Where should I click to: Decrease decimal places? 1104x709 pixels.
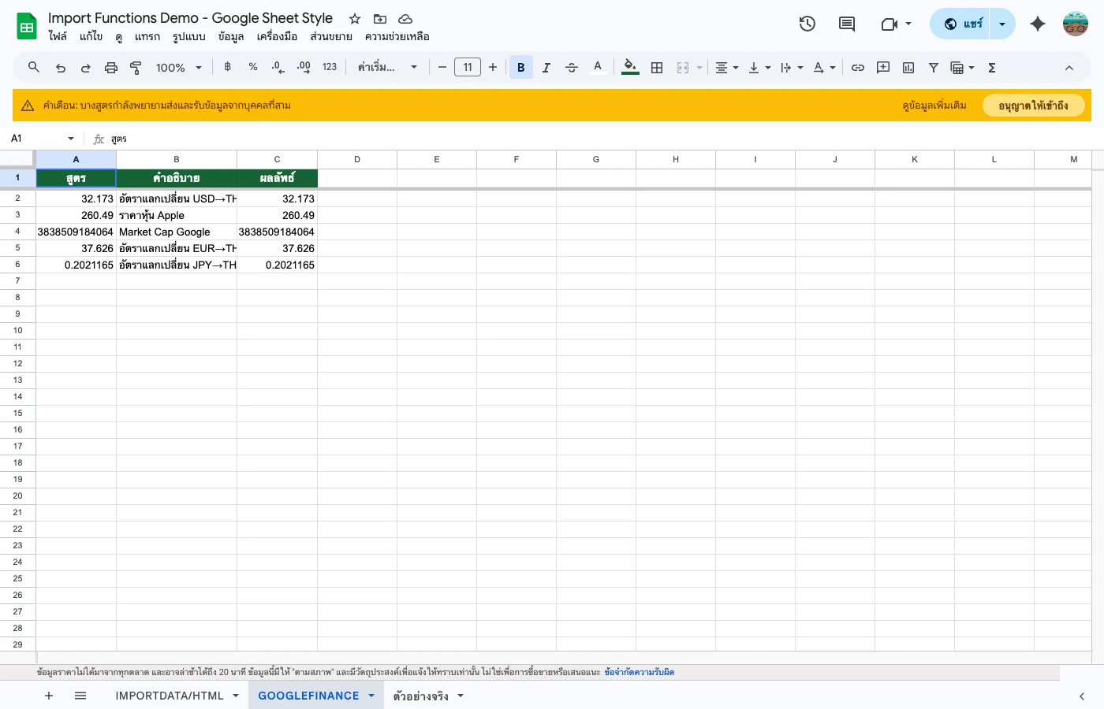[277, 67]
